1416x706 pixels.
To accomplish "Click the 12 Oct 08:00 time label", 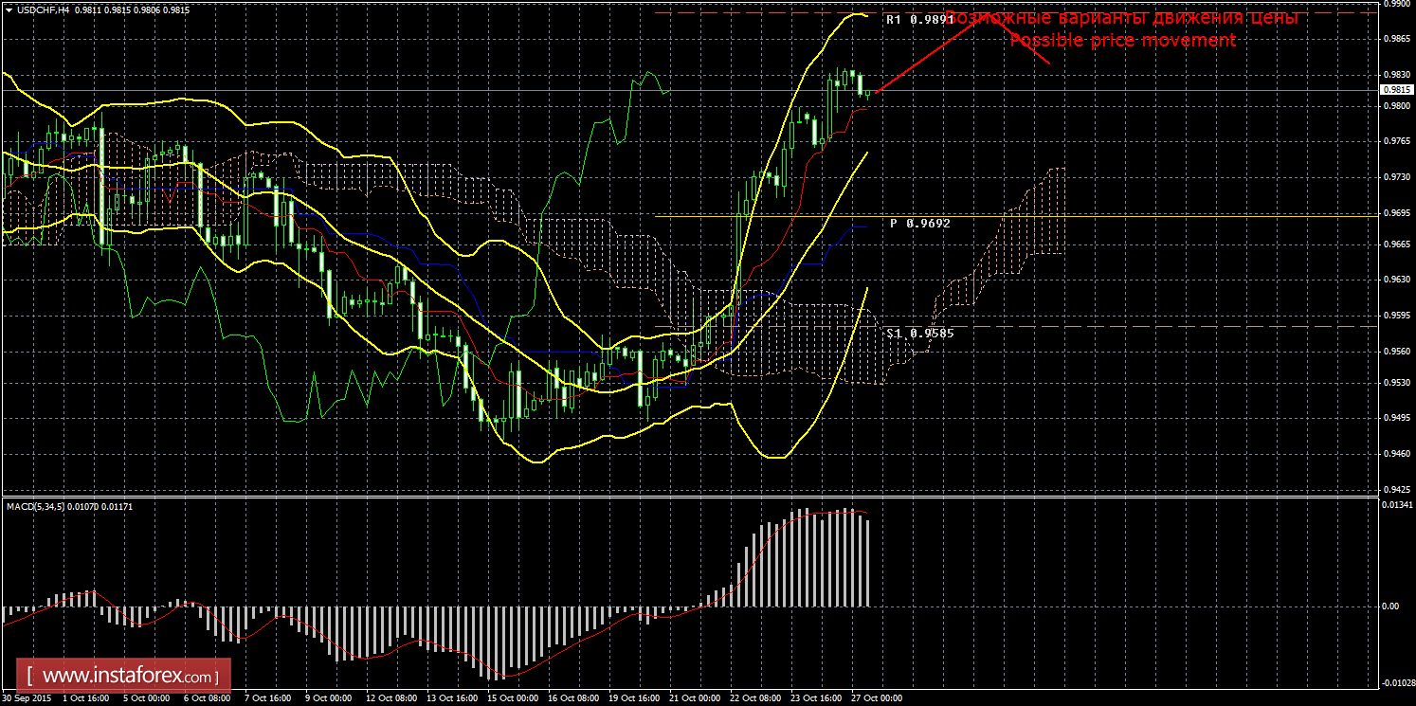I will pos(392,698).
